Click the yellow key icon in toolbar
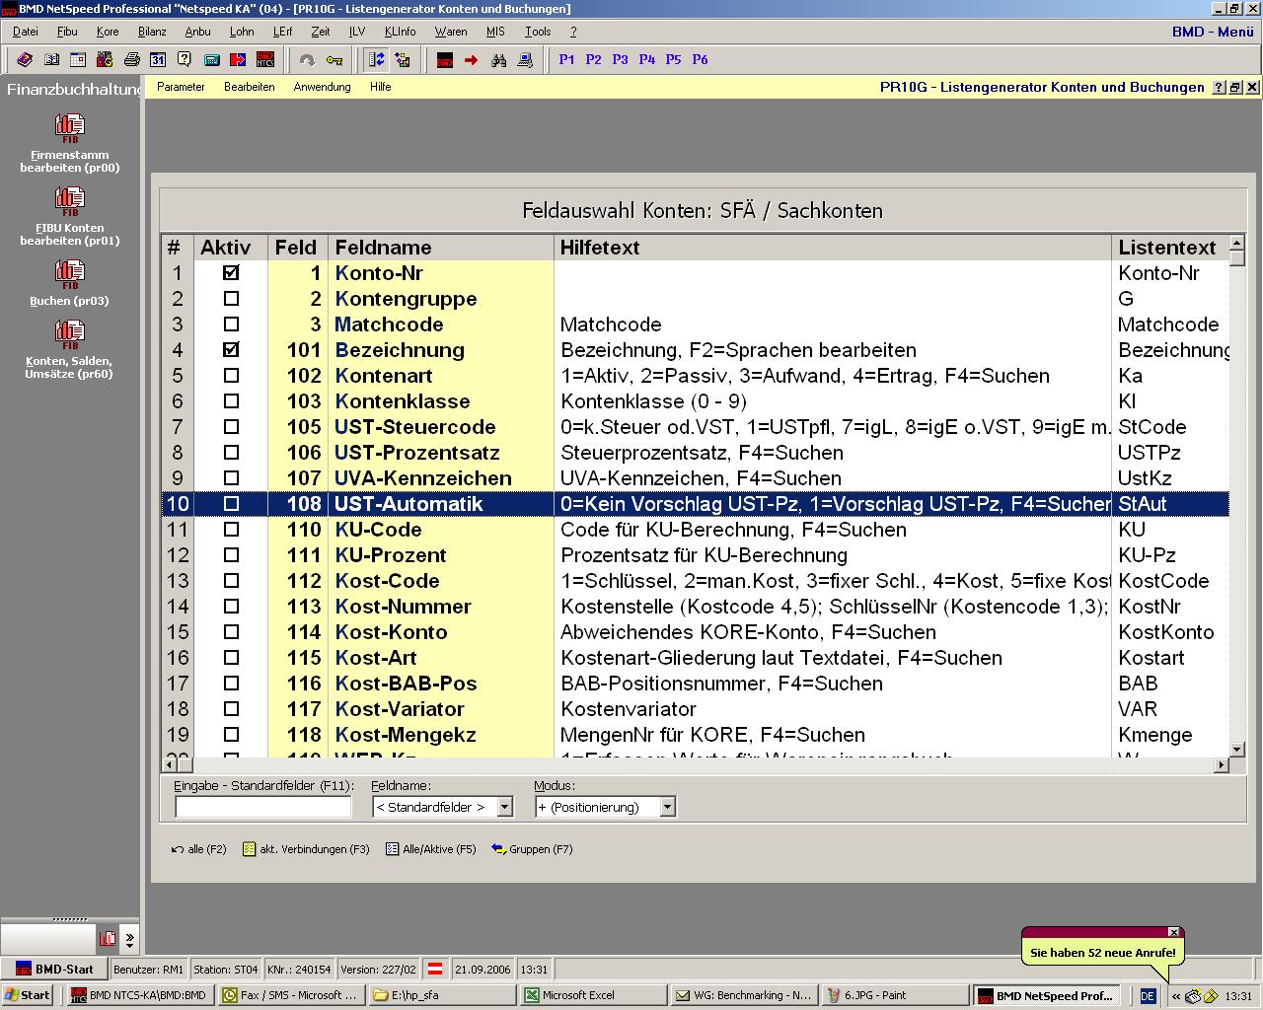1263x1010 pixels. pos(334,60)
